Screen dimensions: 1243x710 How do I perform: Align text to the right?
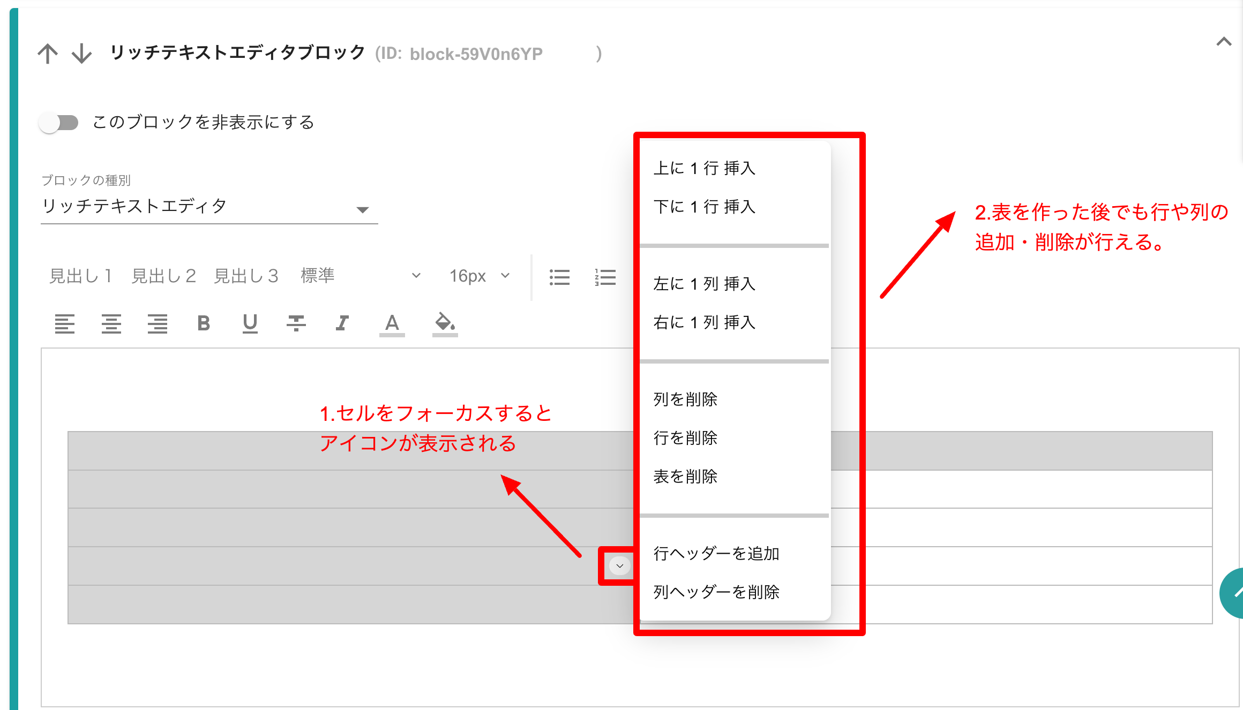pos(158,323)
